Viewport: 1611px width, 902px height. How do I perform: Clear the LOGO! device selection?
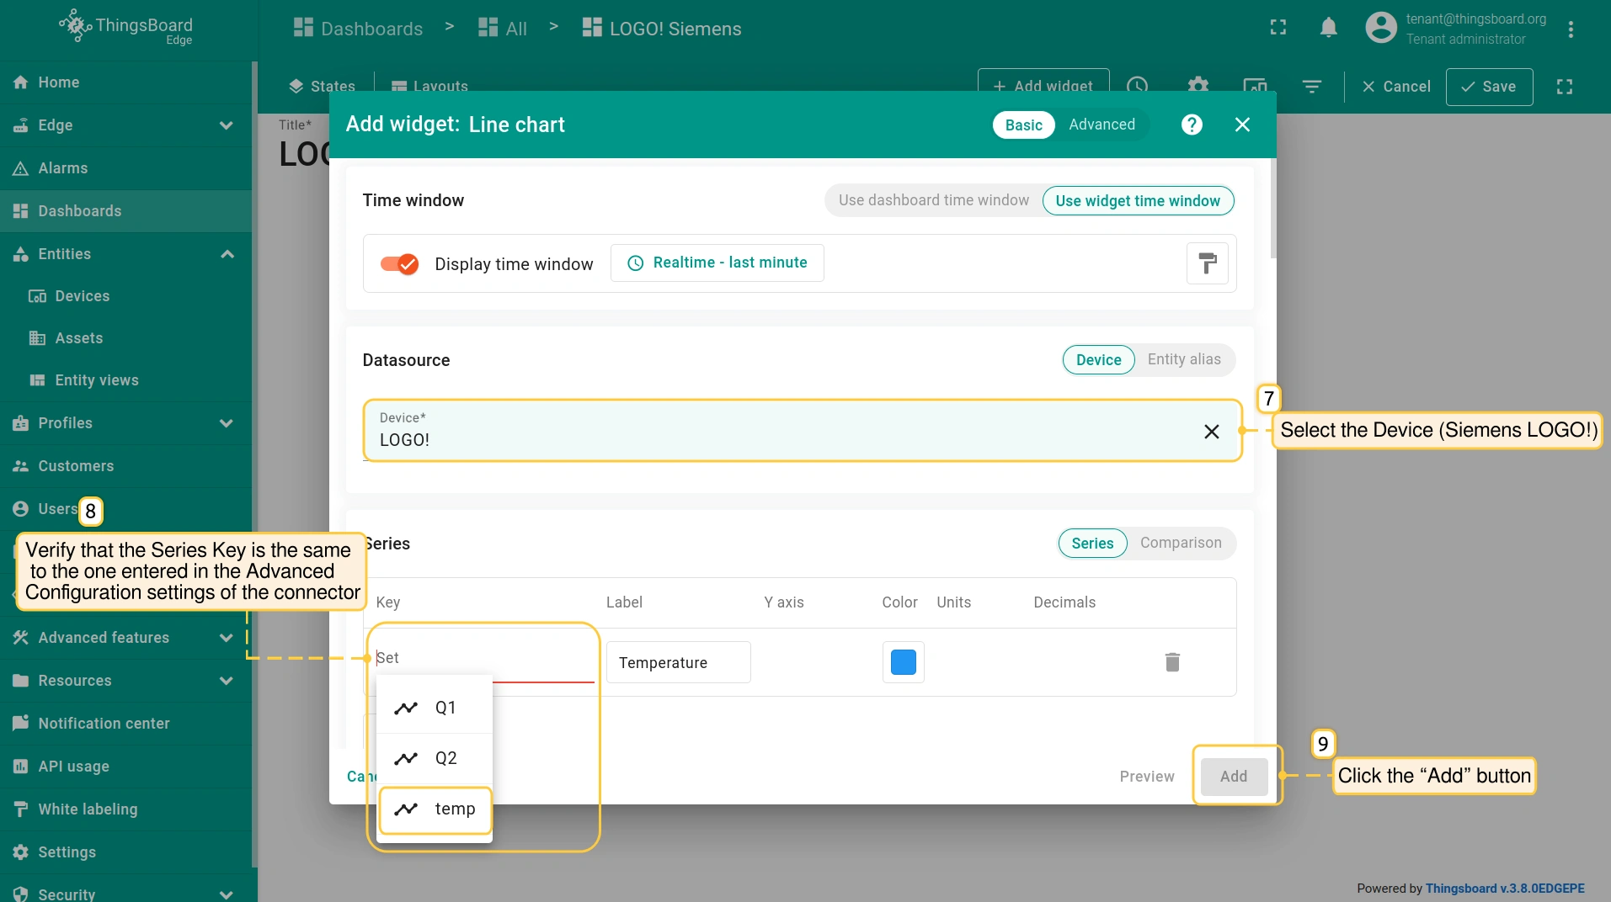pos(1211,432)
